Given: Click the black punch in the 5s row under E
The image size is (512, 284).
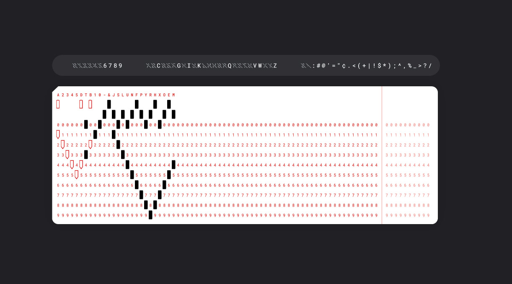Looking at the screenshot, I should (x=169, y=175).
